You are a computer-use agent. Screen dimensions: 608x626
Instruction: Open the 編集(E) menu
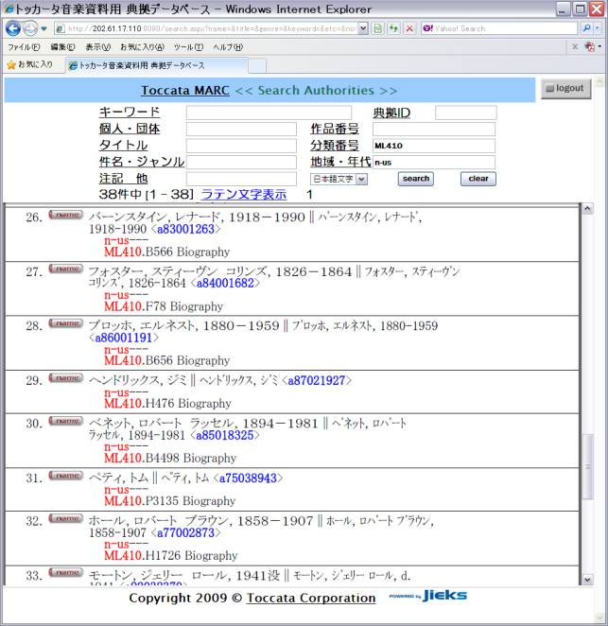62,47
